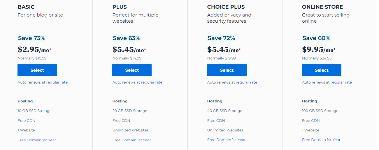View regular rate link for Choice Plus

coord(246,82)
